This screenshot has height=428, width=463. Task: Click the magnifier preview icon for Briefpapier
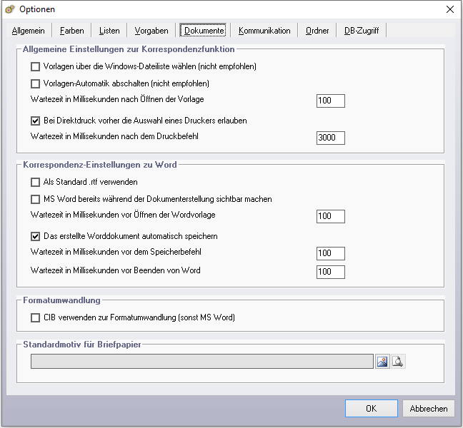pos(398,362)
